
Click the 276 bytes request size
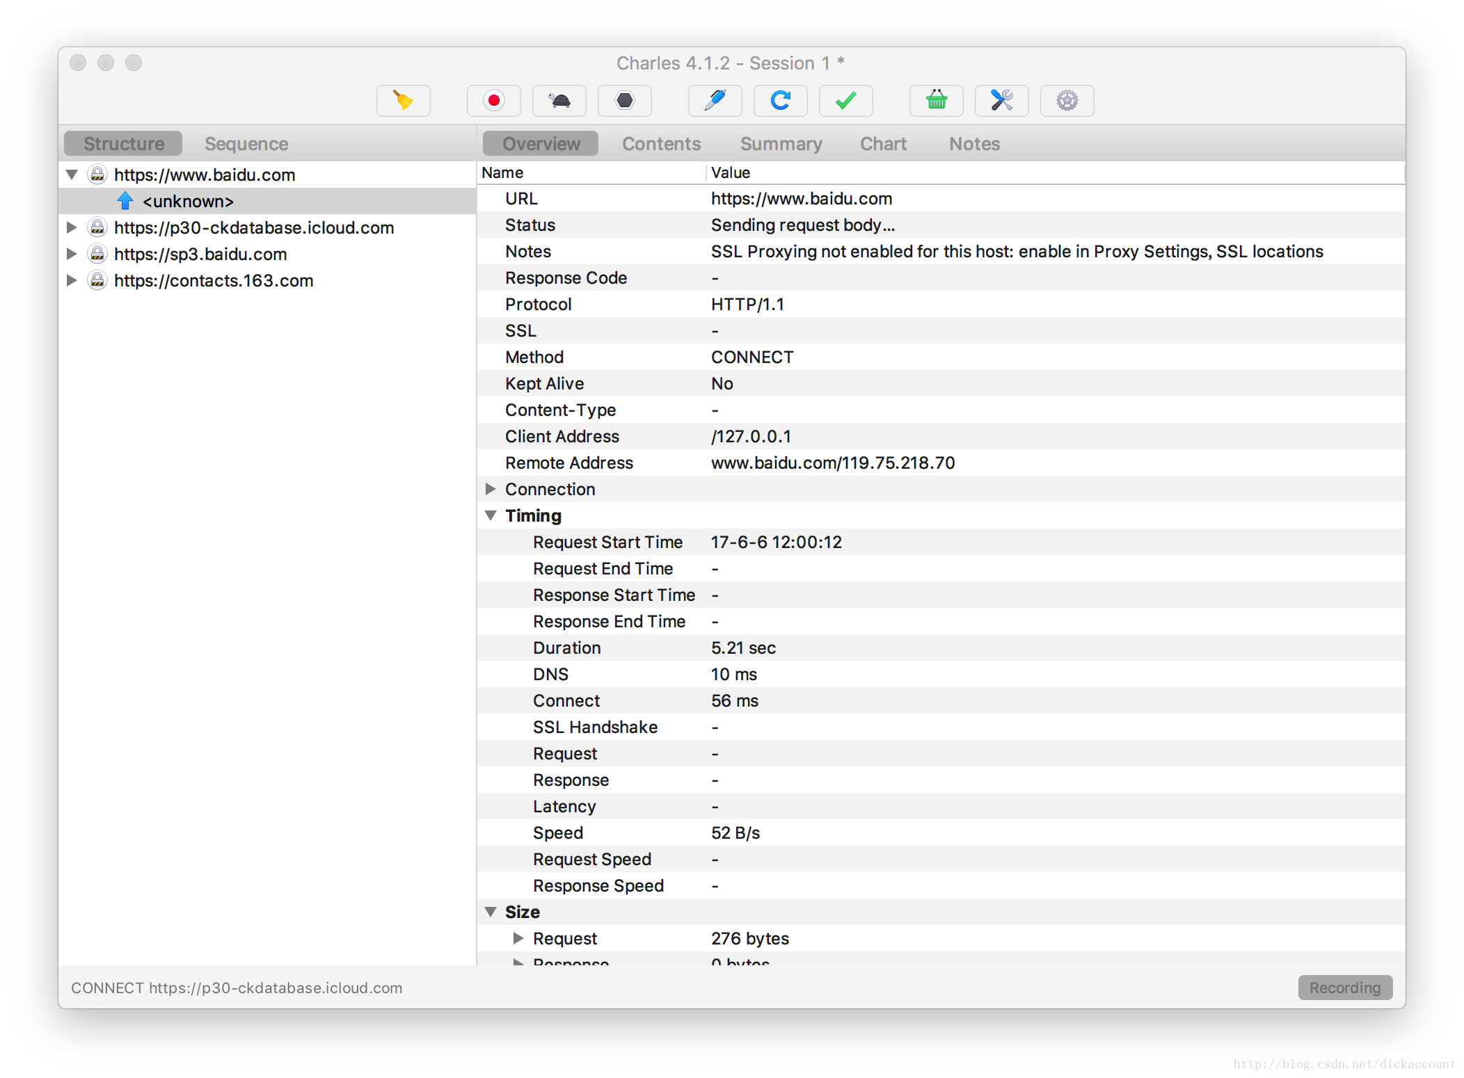tap(749, 938)
